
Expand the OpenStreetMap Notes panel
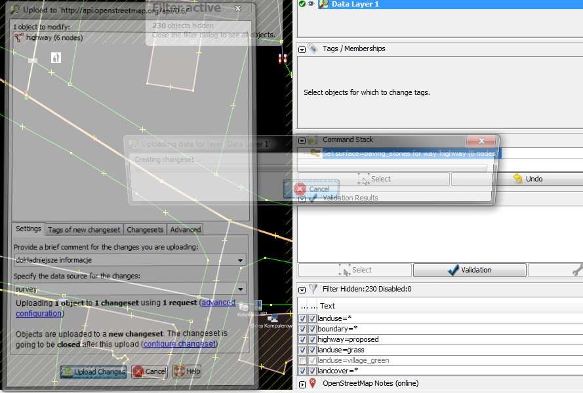click(302, 384)
